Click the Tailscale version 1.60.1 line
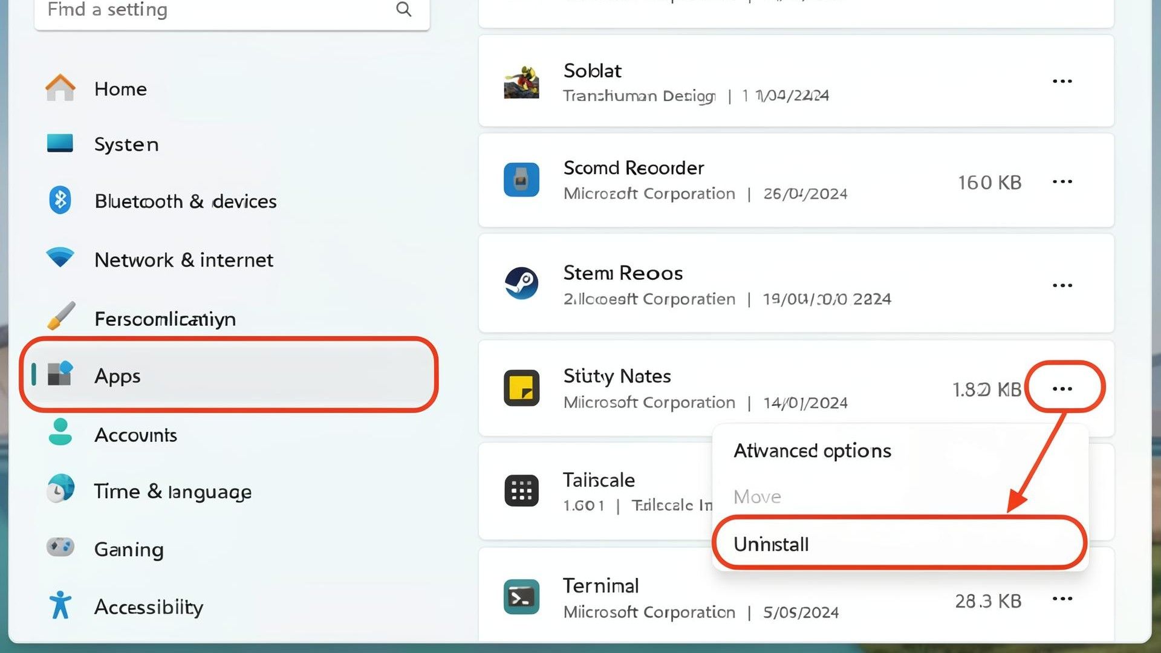The width and height of the screenshot is (1161, 653). (x=638, y=505)
